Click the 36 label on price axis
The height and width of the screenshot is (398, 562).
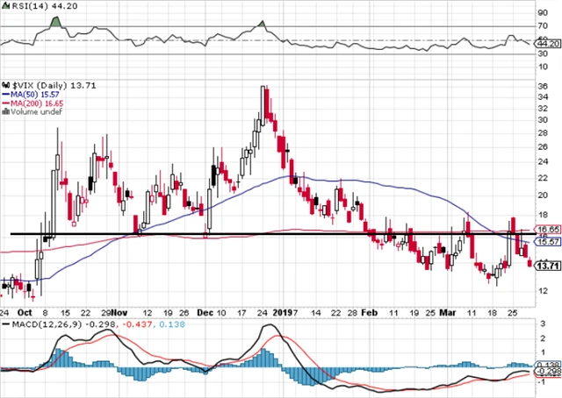pos(544,86)
